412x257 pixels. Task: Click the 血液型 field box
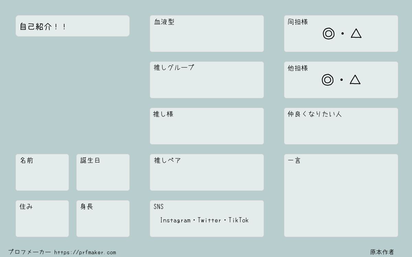tap(207, 34)
